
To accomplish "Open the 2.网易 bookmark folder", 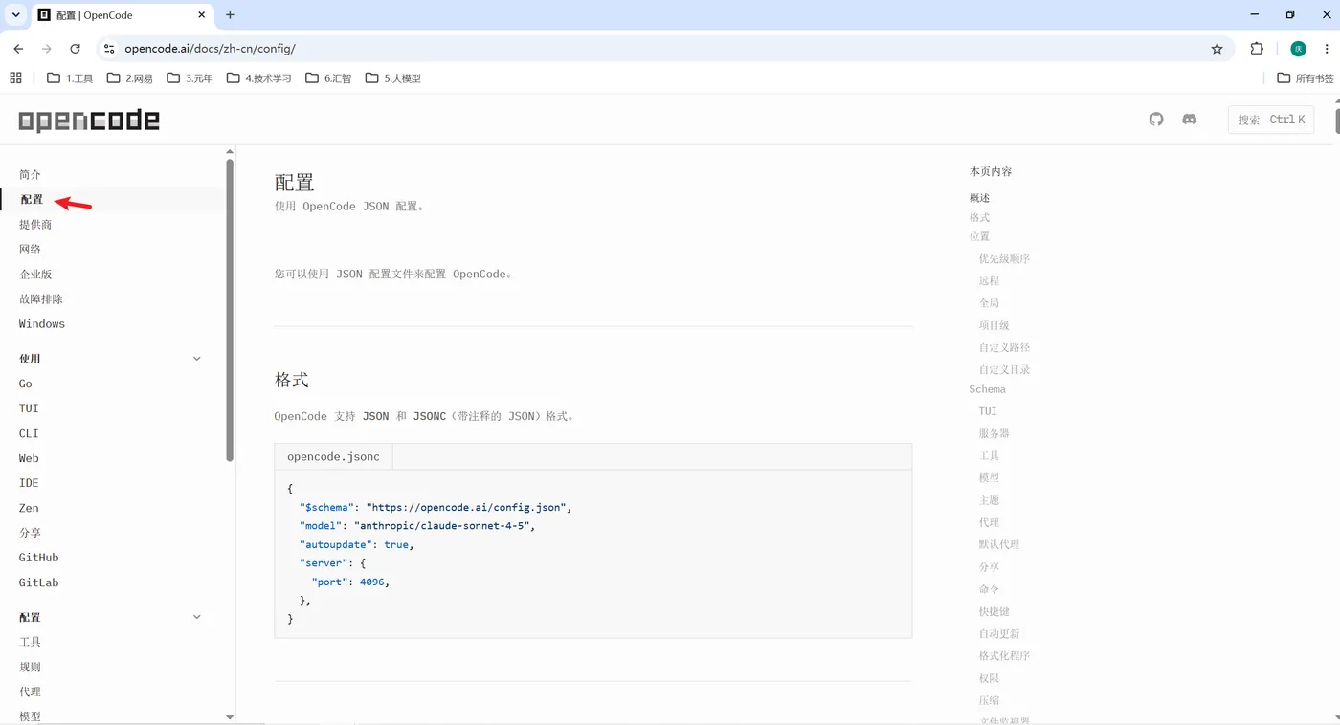I will (129, 78).
